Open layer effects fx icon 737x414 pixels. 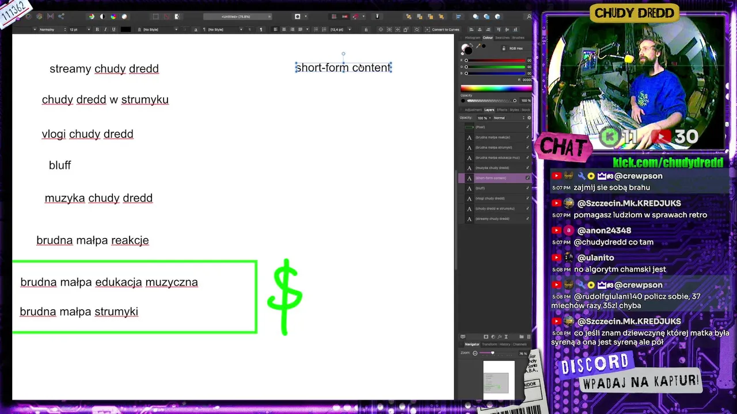click(501, 337)
